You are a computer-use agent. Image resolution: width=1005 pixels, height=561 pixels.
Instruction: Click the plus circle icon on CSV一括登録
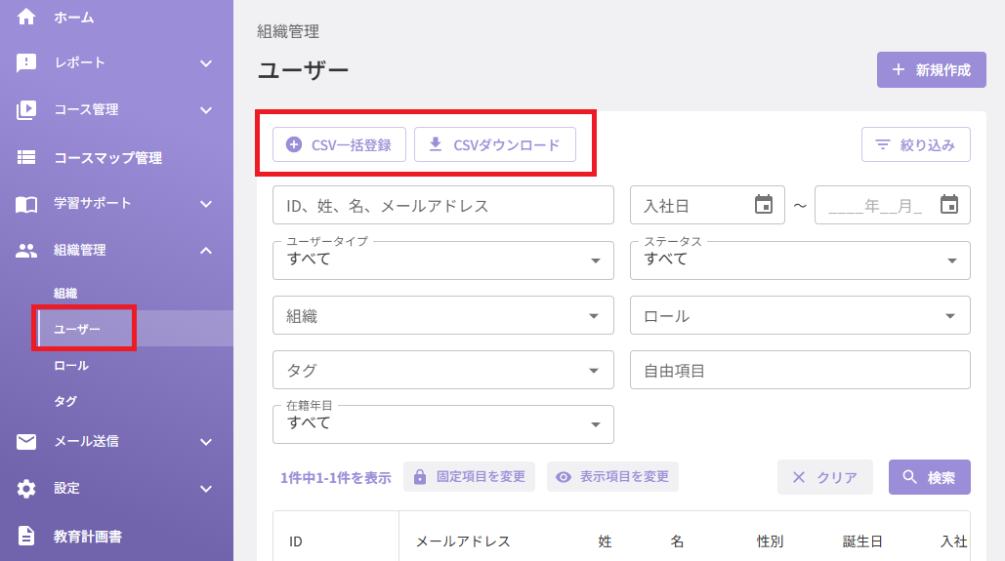click(x=294, y=144)
